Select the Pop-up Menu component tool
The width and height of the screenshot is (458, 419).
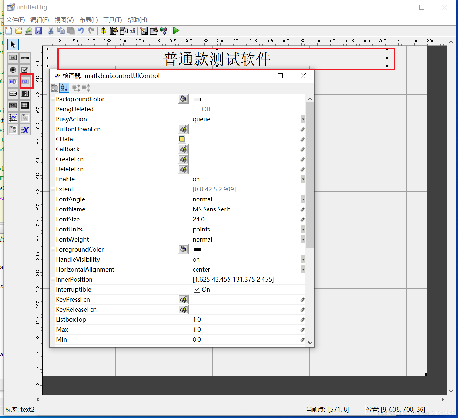13,94
